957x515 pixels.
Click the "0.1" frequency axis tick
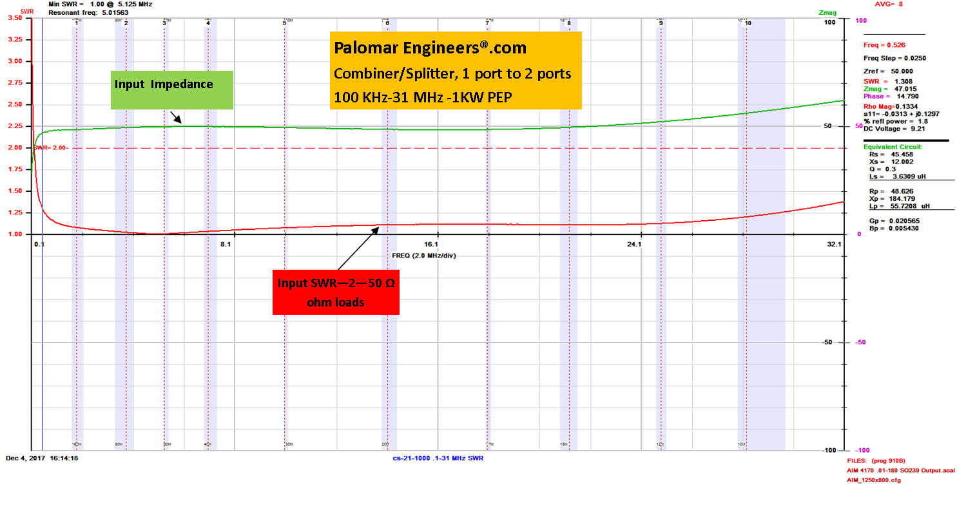39,245
